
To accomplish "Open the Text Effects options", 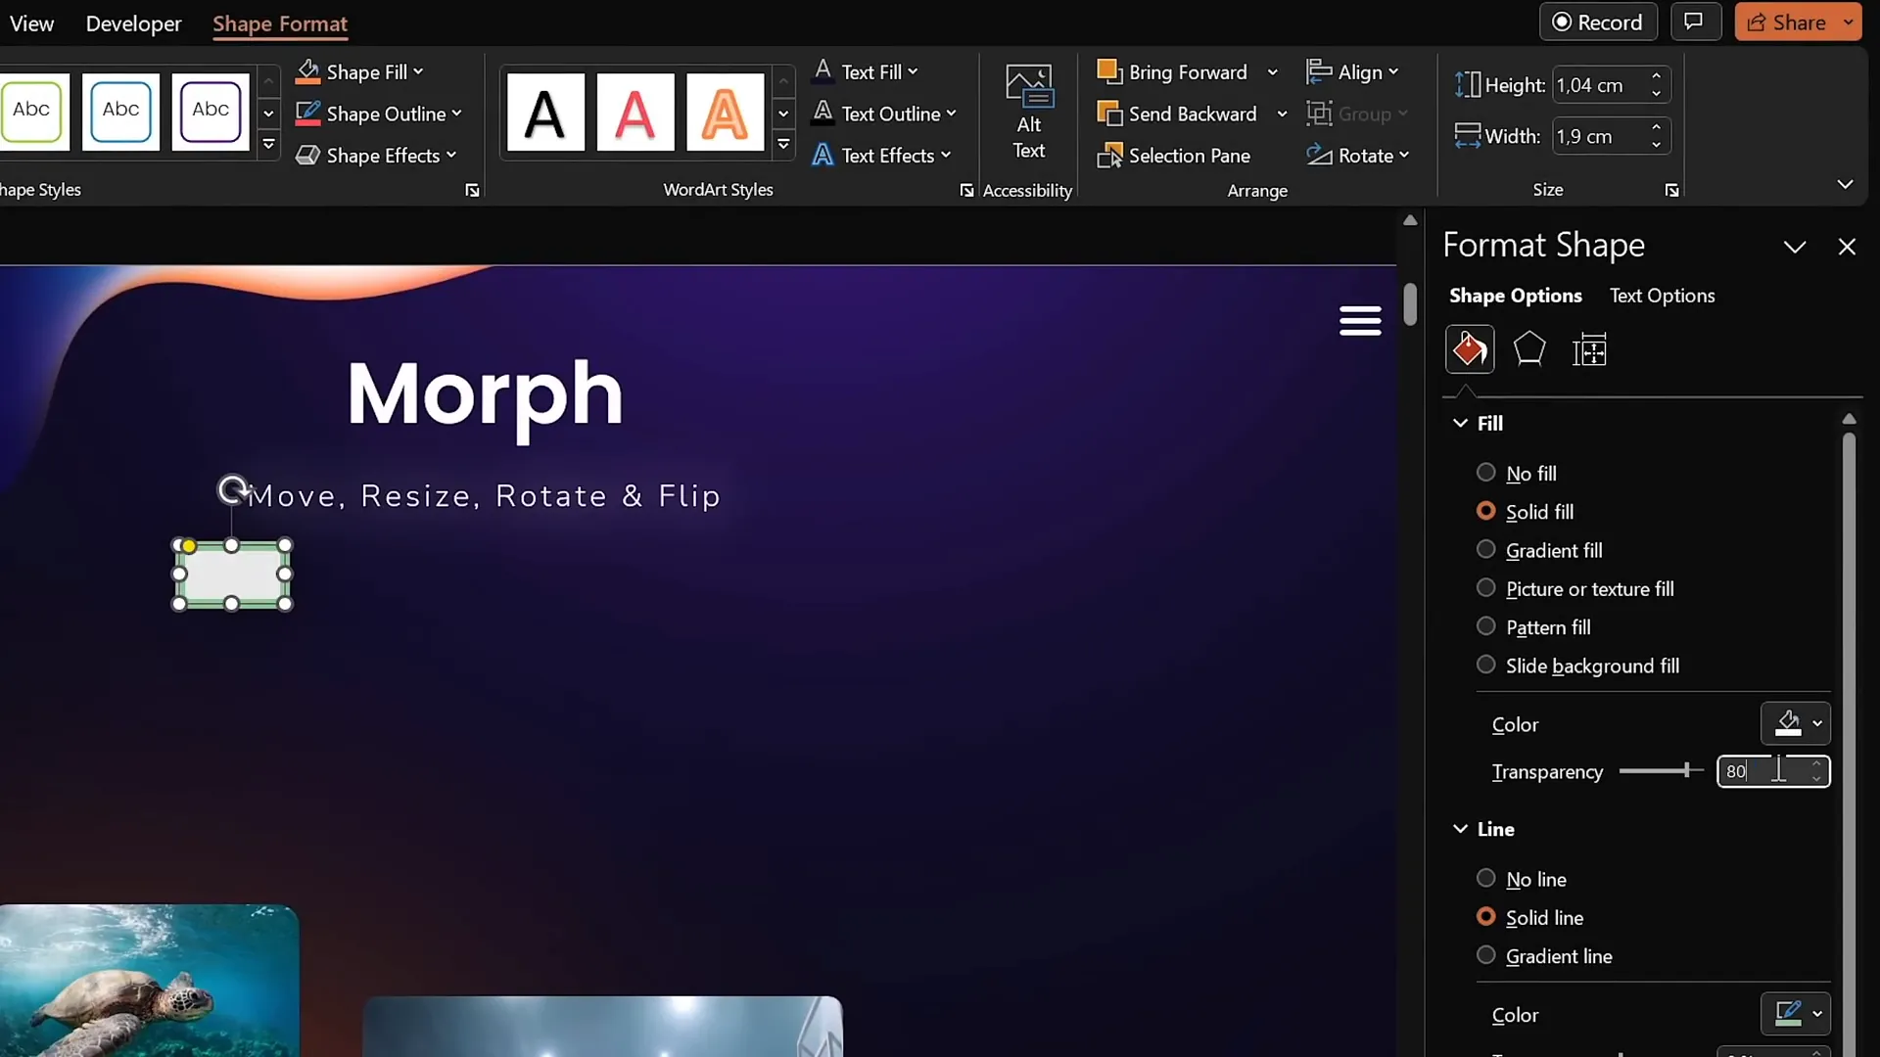I will click(x=881, y=156).
